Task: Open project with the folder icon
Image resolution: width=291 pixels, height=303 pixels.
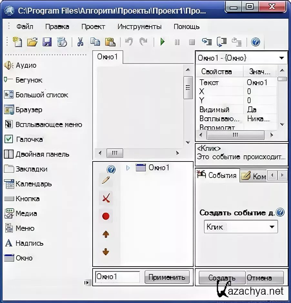Action: tap(32, 42)
